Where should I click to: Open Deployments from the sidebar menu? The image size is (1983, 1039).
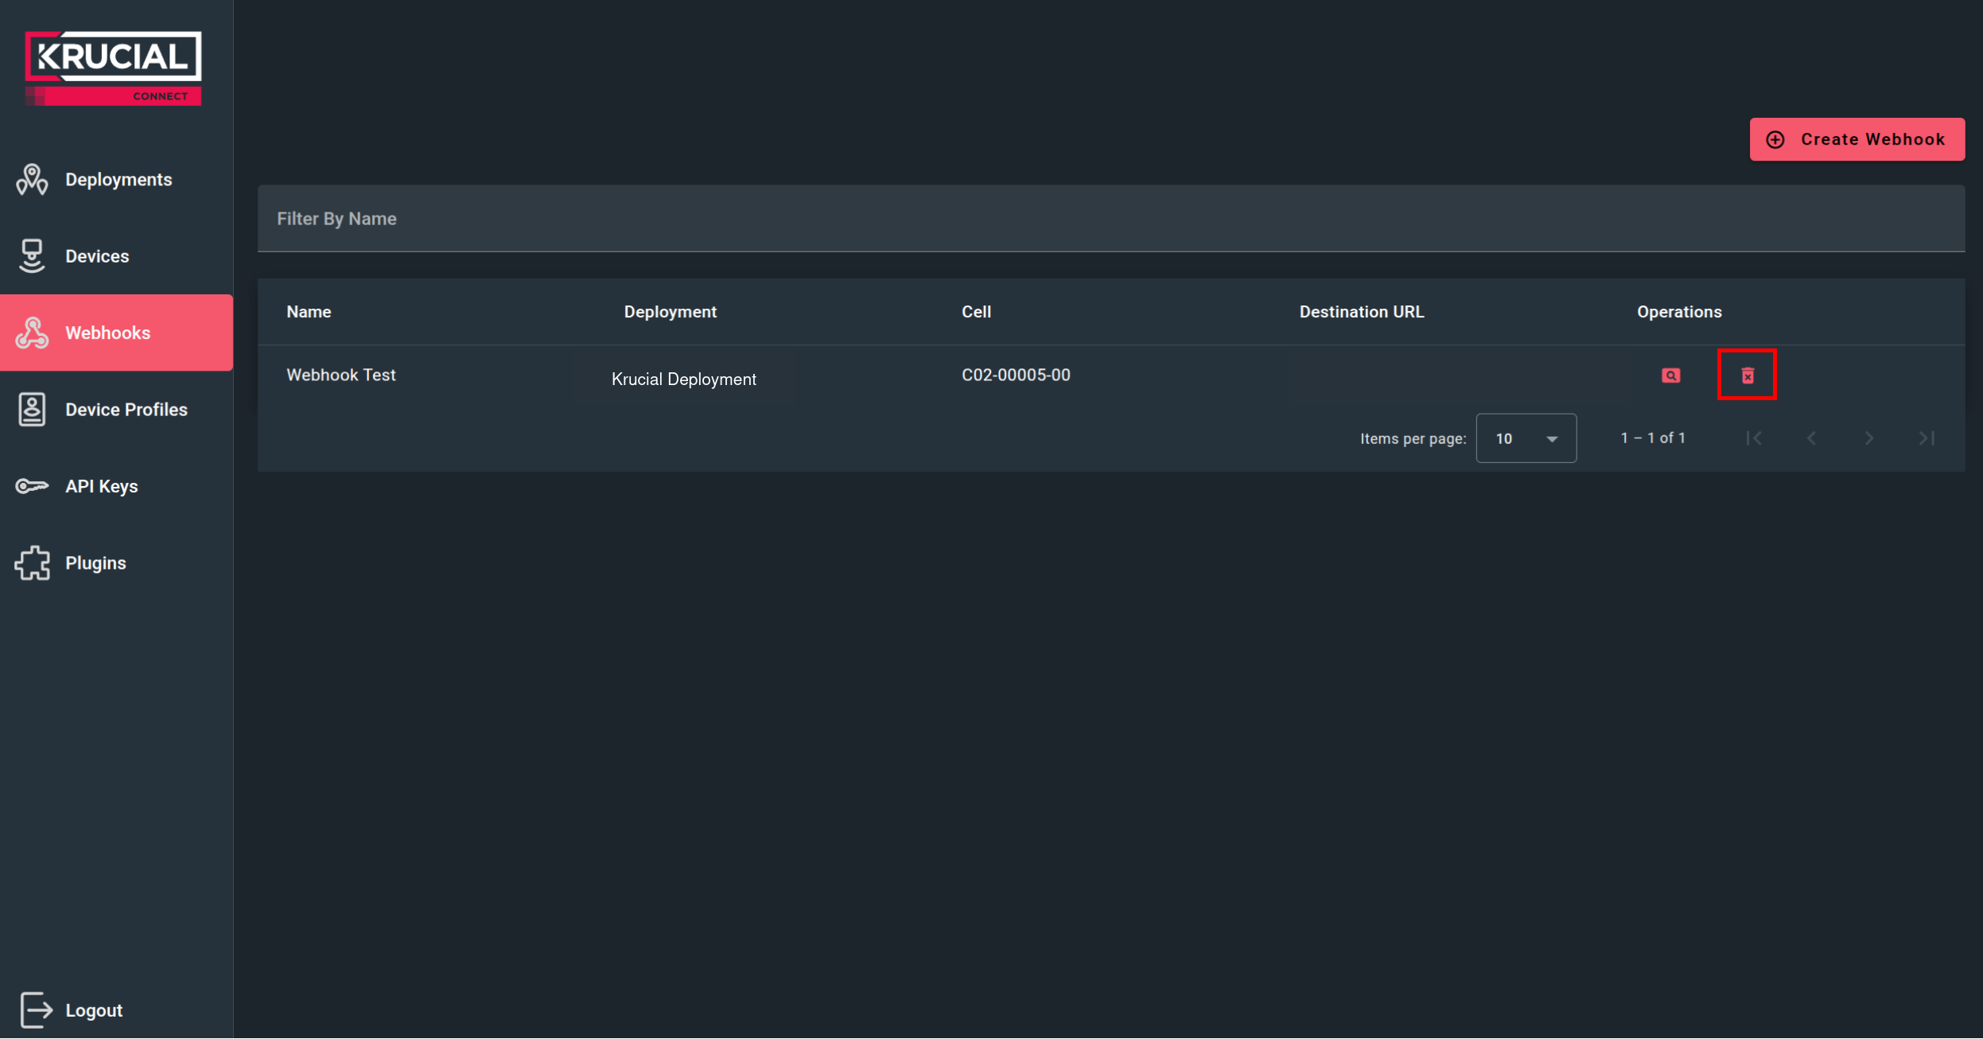point(119,179)
